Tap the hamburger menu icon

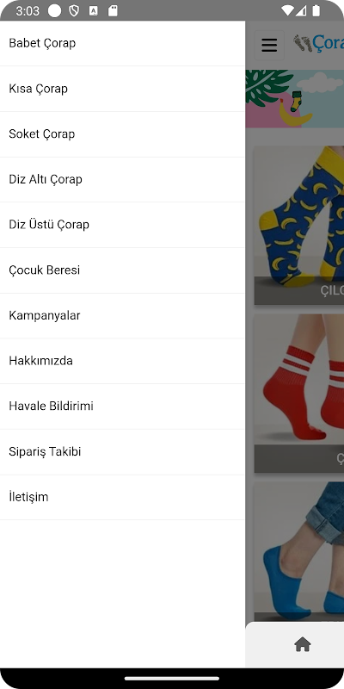tap(269, 45)
